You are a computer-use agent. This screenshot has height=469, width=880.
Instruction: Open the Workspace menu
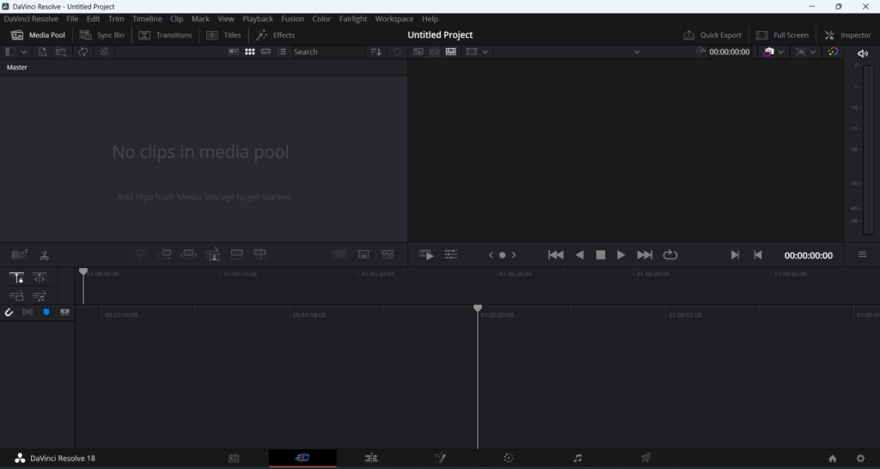click(394, 19)
